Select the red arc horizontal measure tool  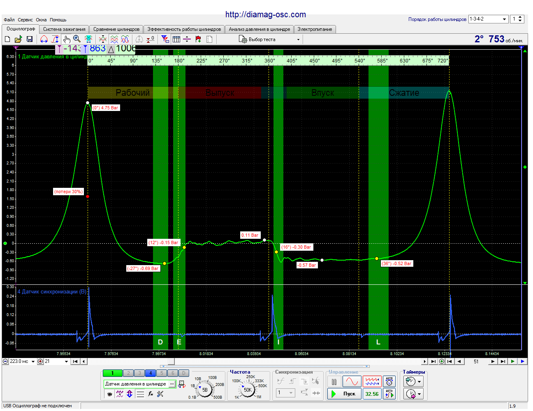pyautogui.click(x=44, y=39)
